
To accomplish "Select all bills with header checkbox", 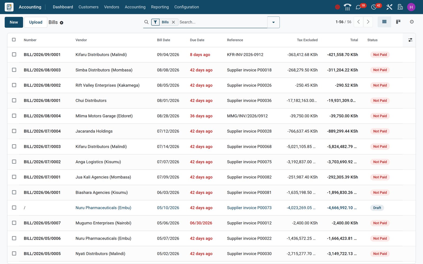I will [x=14, y=40].
